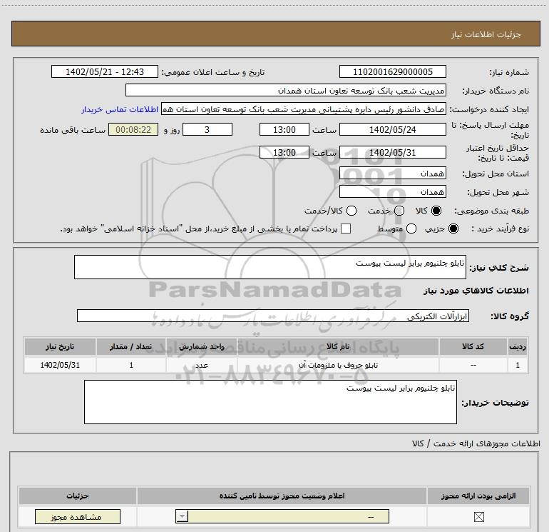Click the واحد شمارش column header
The width and height of the screenshot is (549, 532).
click(202, 346)
